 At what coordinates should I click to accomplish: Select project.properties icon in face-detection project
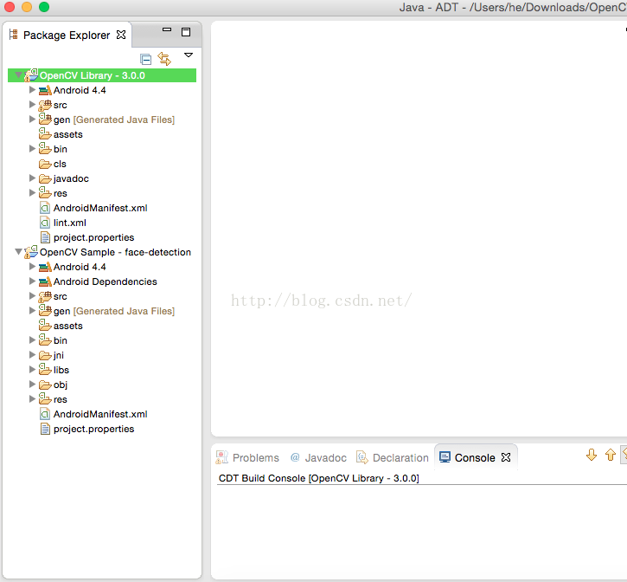(x=45, y=429)
